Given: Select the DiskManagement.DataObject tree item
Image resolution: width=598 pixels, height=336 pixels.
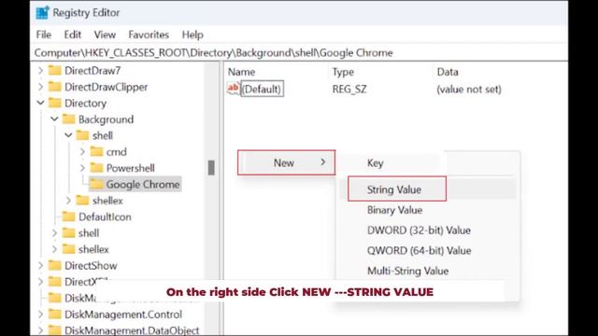Looking at the screenshot, I should (132, 330).
